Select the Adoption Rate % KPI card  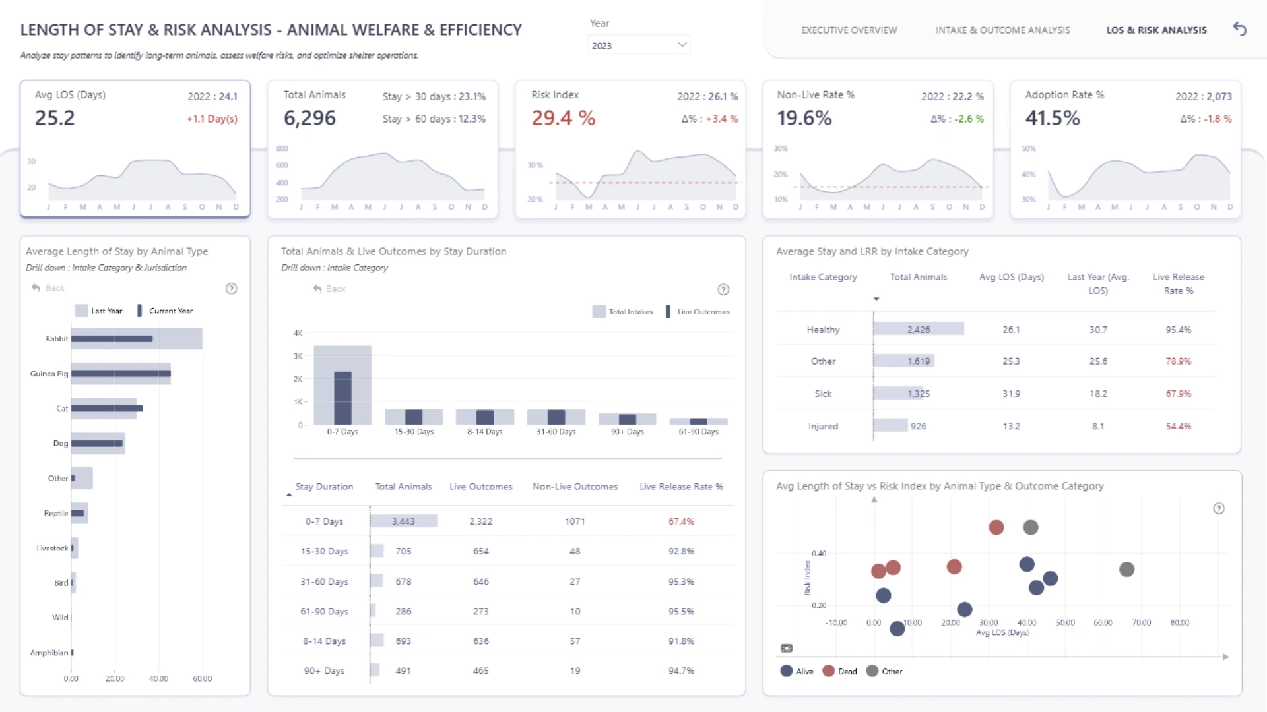point(1125,149)
